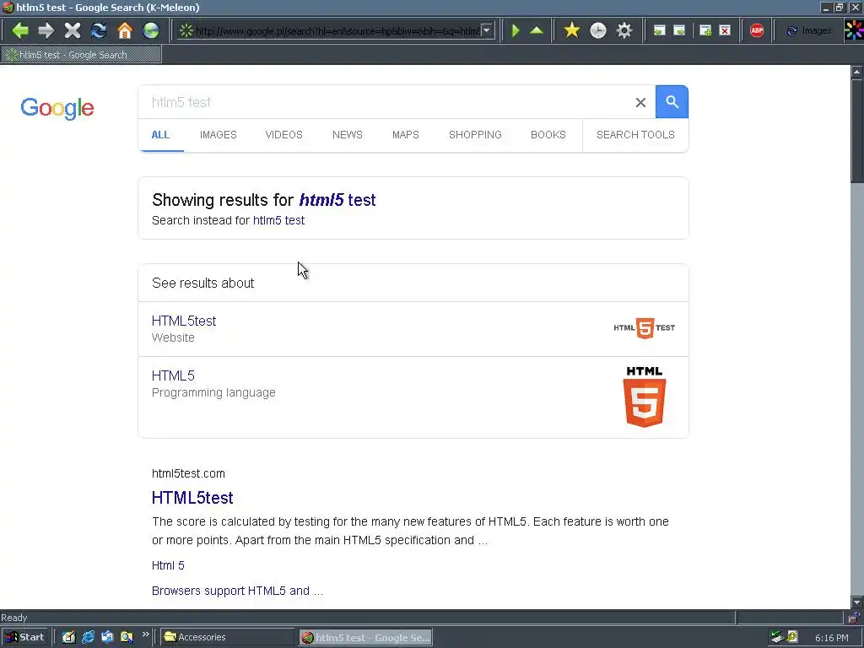Switch to the SHOPPING tab
The width and height of the screenshot is (864, 648).
click(x=475, y=135)
